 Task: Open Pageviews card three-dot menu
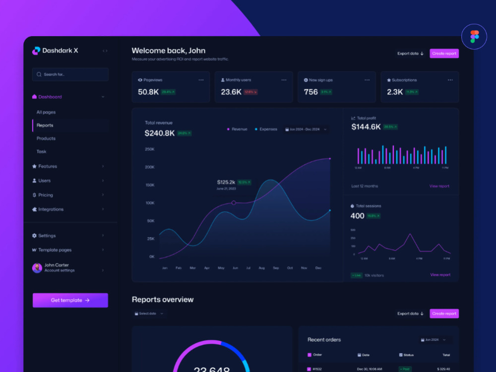201,80
